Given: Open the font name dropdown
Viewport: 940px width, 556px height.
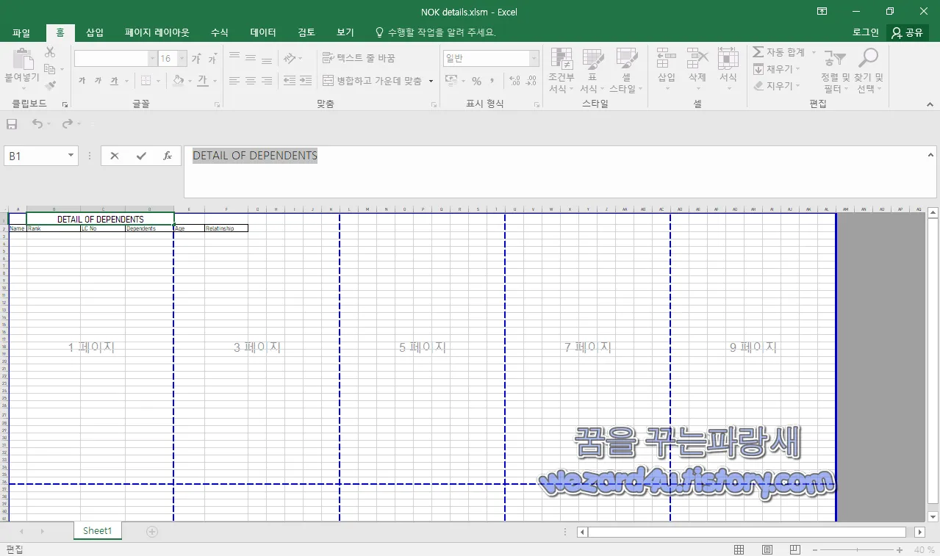Looking at the screenshot, I should pyautogui.click(x=153, y=59).
